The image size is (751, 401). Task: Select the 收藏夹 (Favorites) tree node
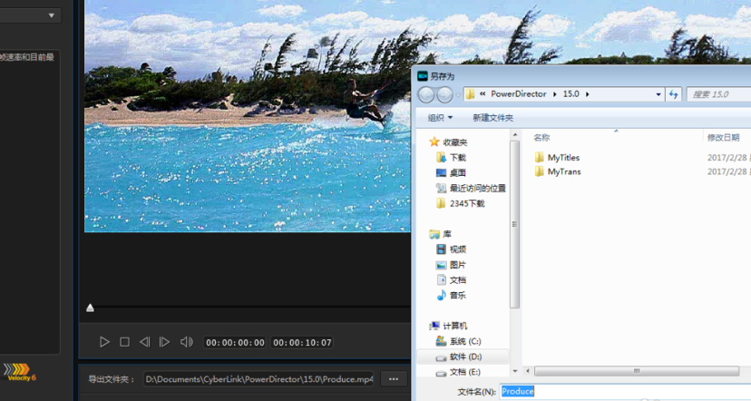point(454,142)
